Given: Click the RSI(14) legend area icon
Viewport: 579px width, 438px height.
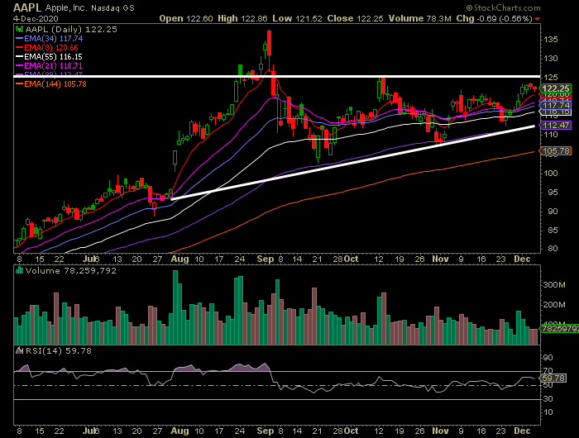Looking at the screenshot, I should pyautogui.click(x=19, y=350).
